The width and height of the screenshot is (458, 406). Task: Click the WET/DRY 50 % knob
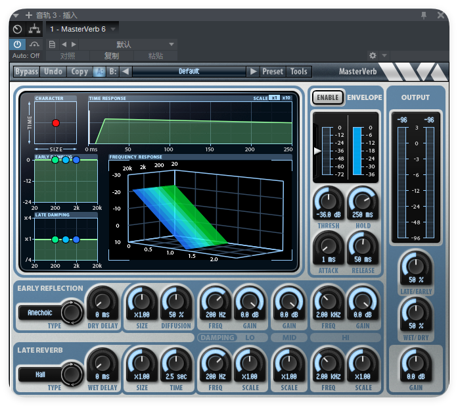pos(416,312)
